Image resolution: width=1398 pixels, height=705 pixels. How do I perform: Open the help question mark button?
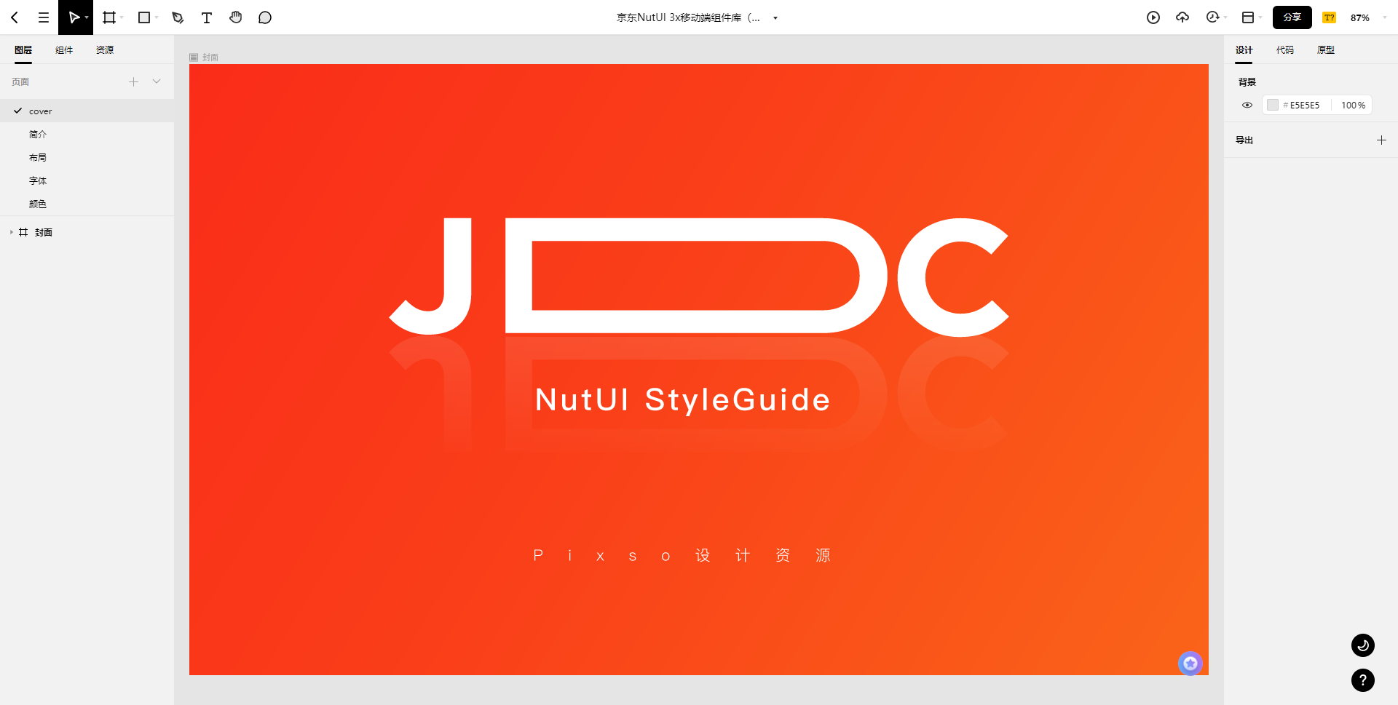pyautogui.click(x=1363, y=680)
